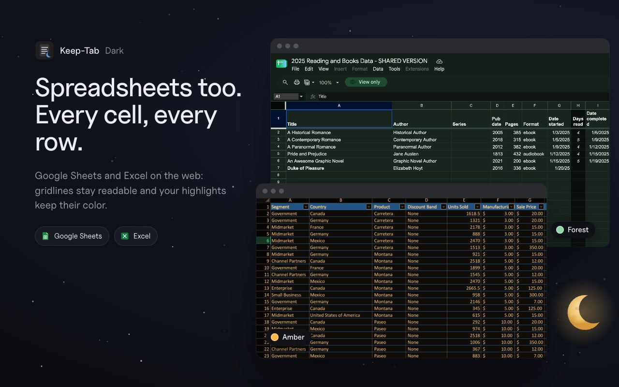The width and height of the screenshot is (619, 387).
Task: Click the fx formula icon
Action: [313, 96]
